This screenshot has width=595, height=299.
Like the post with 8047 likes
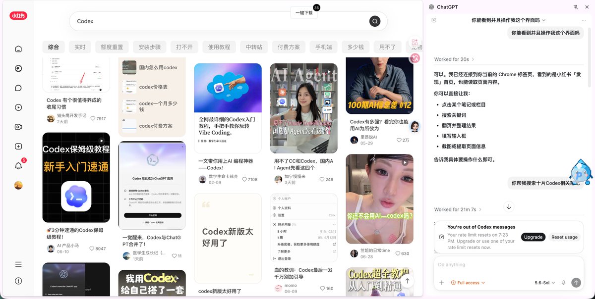click(x=92, y=249)
